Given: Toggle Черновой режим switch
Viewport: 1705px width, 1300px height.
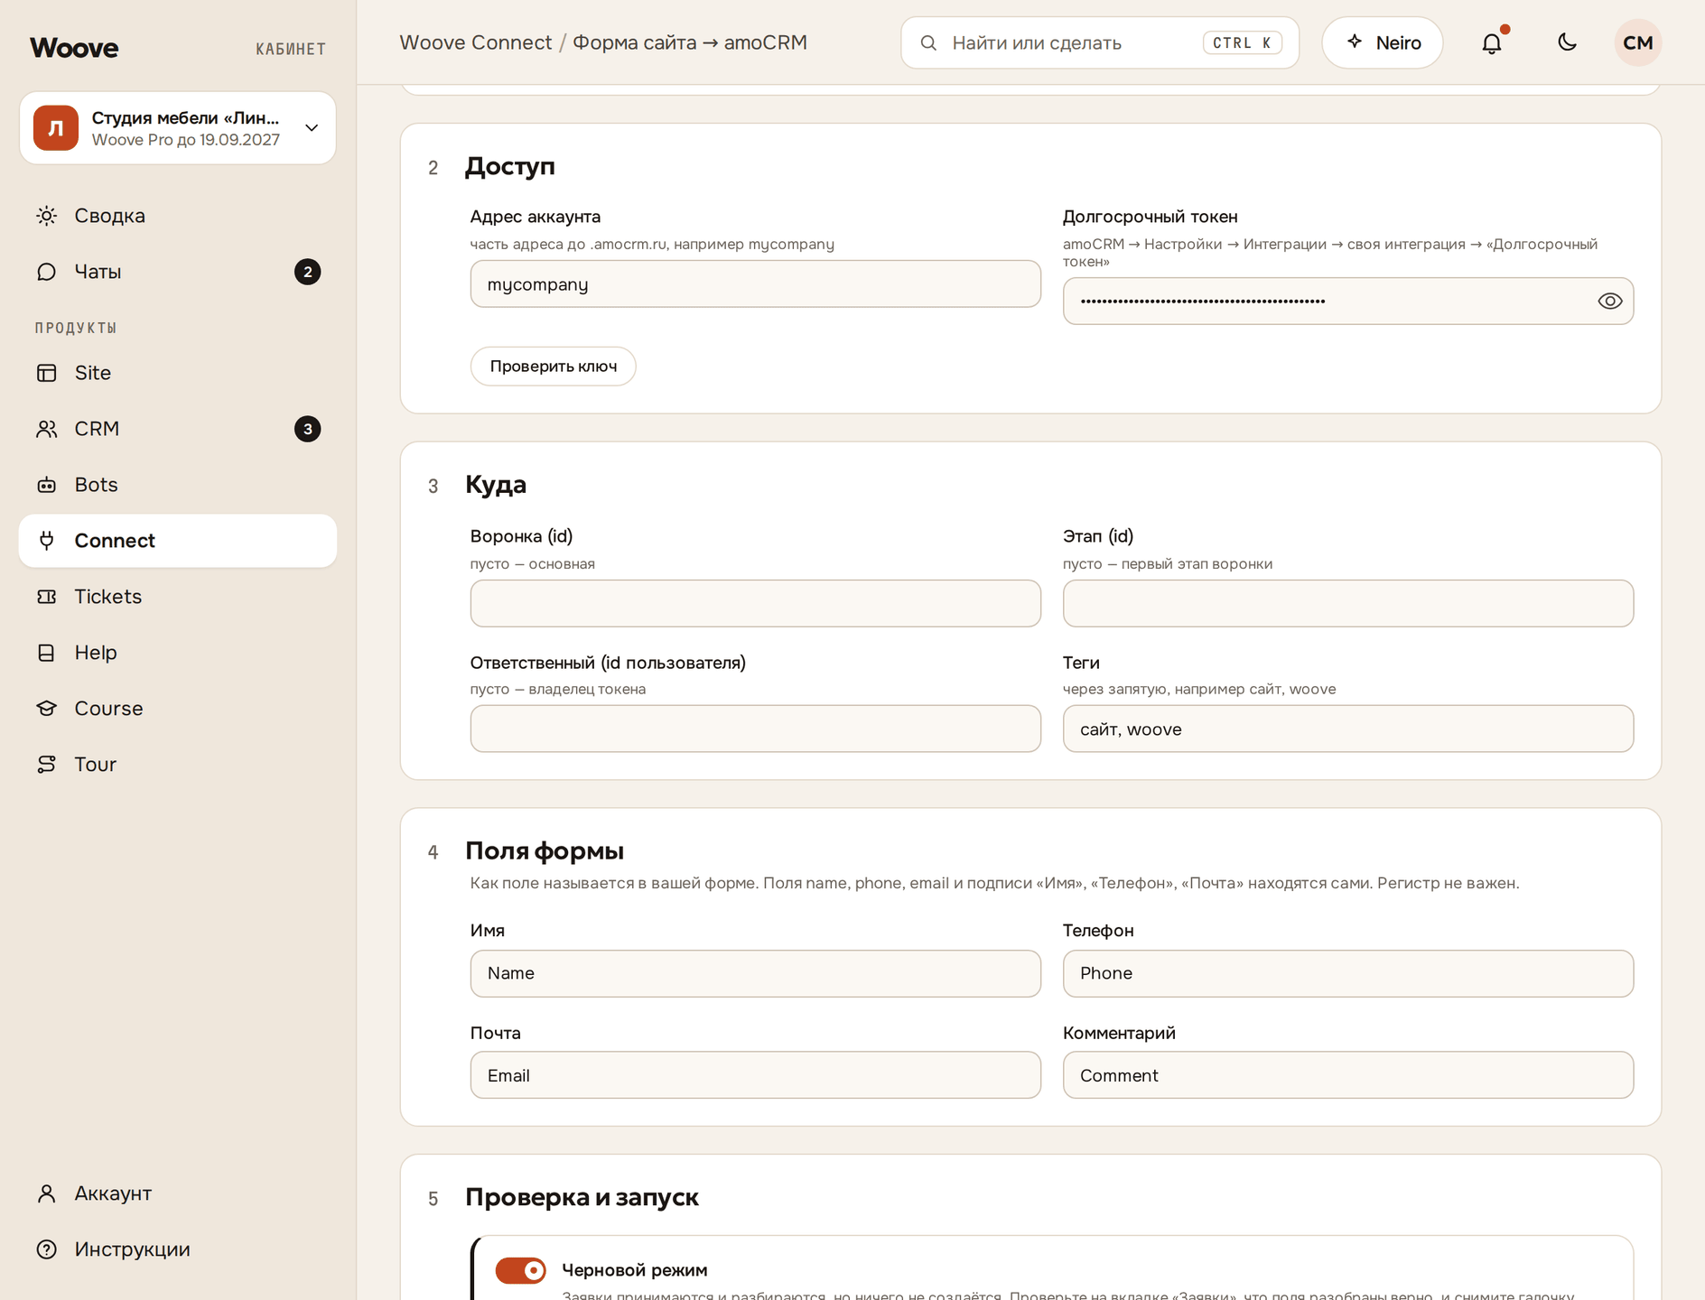Looking at the screenshot, I should click(521, 1270).
